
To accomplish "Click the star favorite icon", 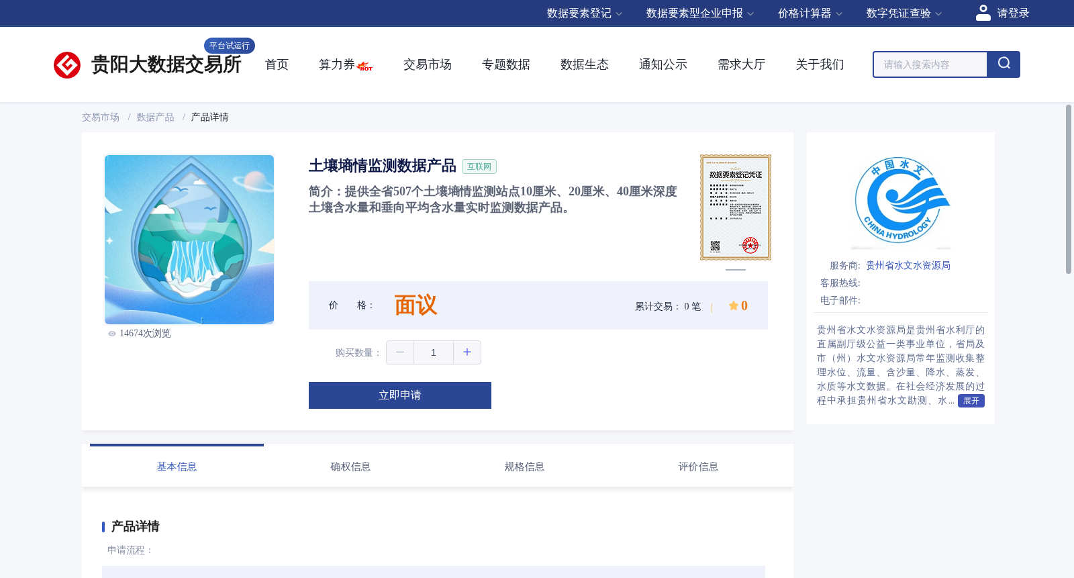I will [733, 306].
